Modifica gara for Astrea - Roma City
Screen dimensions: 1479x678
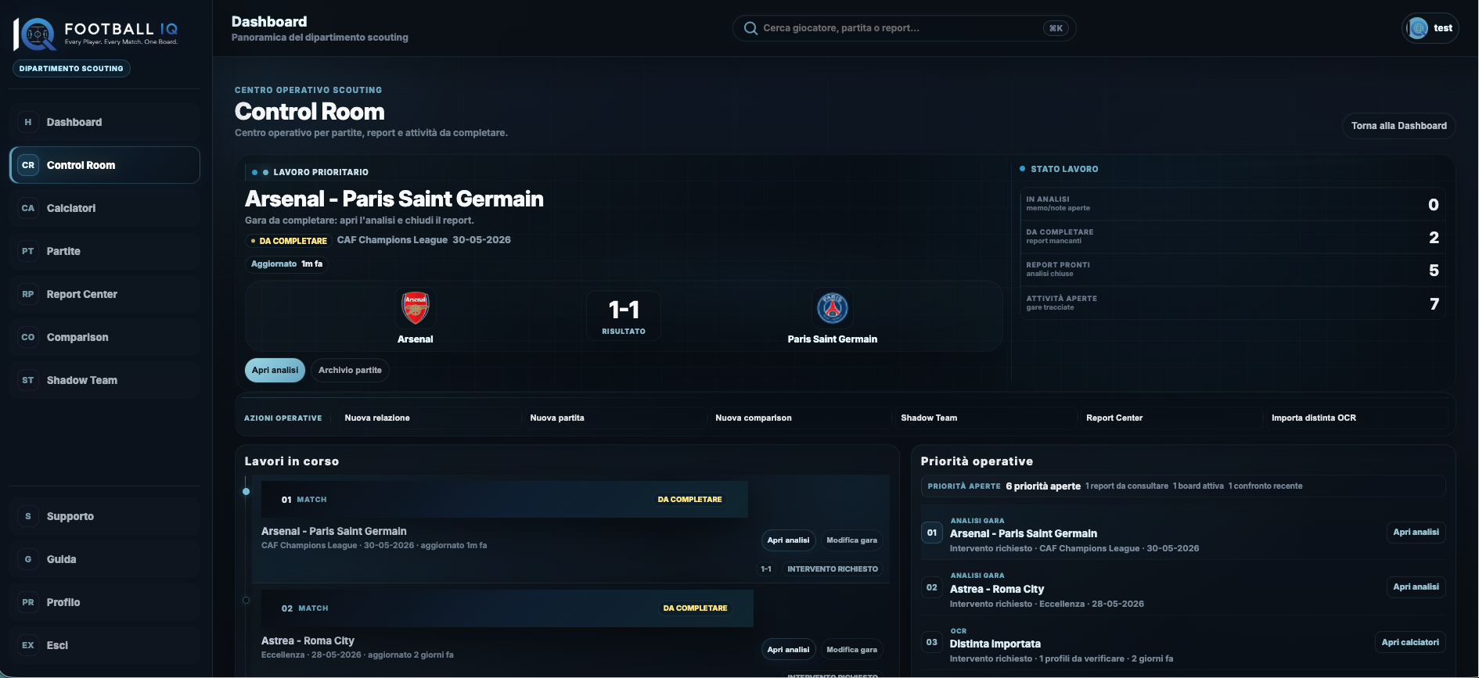(851, 650)
